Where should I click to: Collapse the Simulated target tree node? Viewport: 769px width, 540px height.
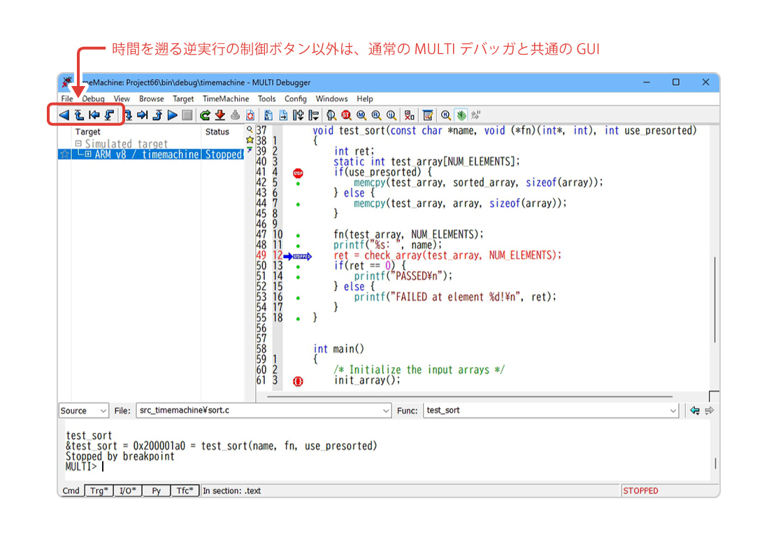click(x=78, y=143)
